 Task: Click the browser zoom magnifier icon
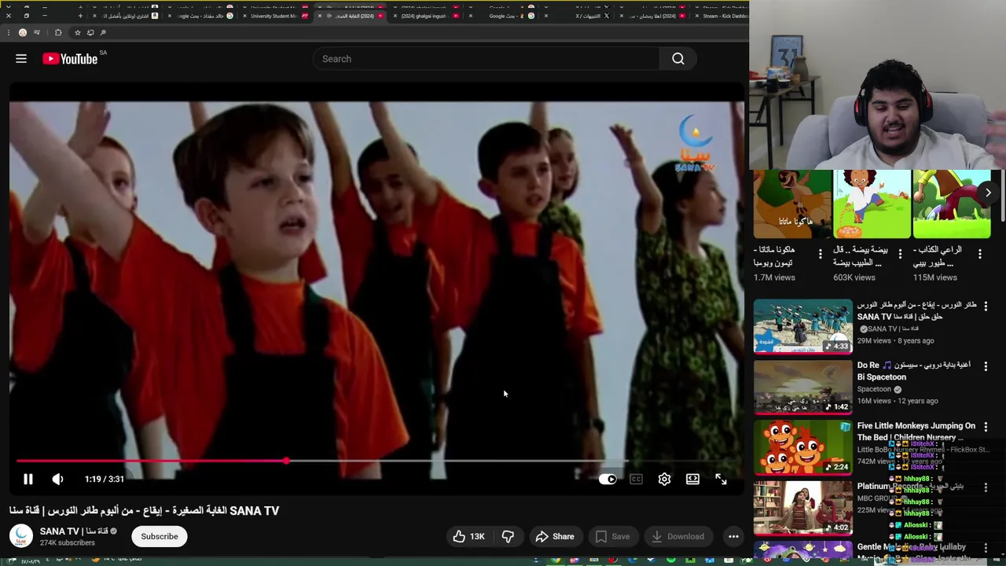coord(103,32)
